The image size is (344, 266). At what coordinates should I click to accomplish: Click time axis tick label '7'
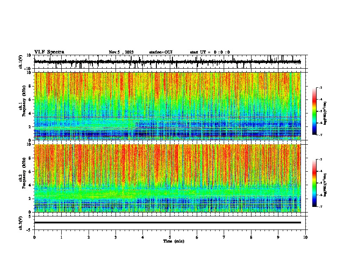pos(224,237)
